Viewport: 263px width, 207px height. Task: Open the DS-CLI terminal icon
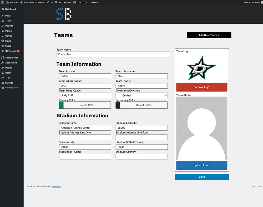75,2
